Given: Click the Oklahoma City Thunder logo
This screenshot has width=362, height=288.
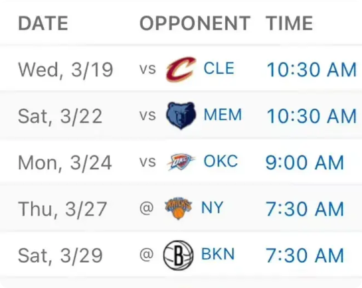Looking at the screenshot, I should [x=181, y=162].
